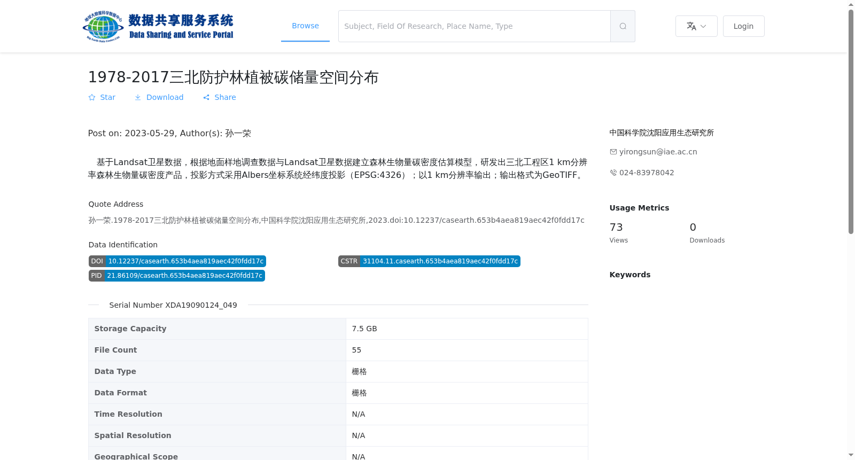The width and height of the screenshot is (855, 460).
Task: Click the scrollbar down arrow
Action: (851, 455)
